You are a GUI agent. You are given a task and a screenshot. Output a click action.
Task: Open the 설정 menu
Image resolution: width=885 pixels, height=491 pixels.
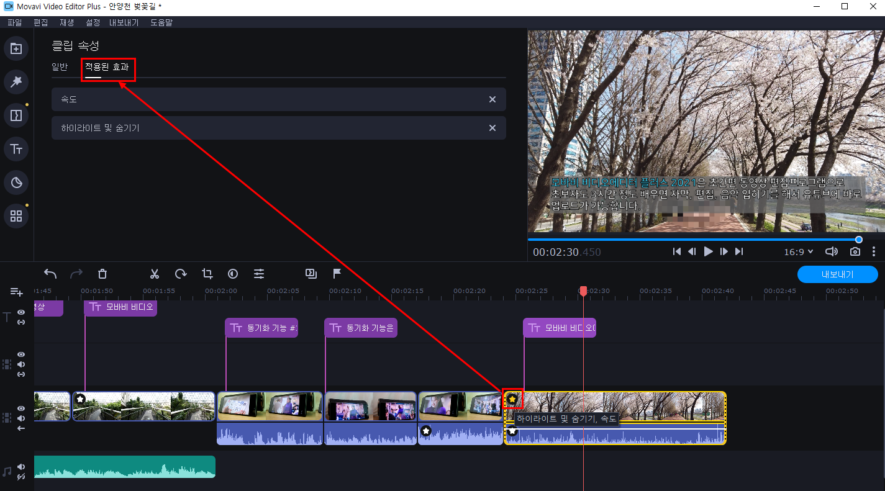93,22
